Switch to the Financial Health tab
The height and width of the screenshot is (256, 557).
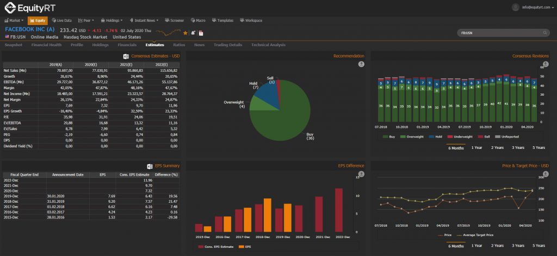click(47, 45)
